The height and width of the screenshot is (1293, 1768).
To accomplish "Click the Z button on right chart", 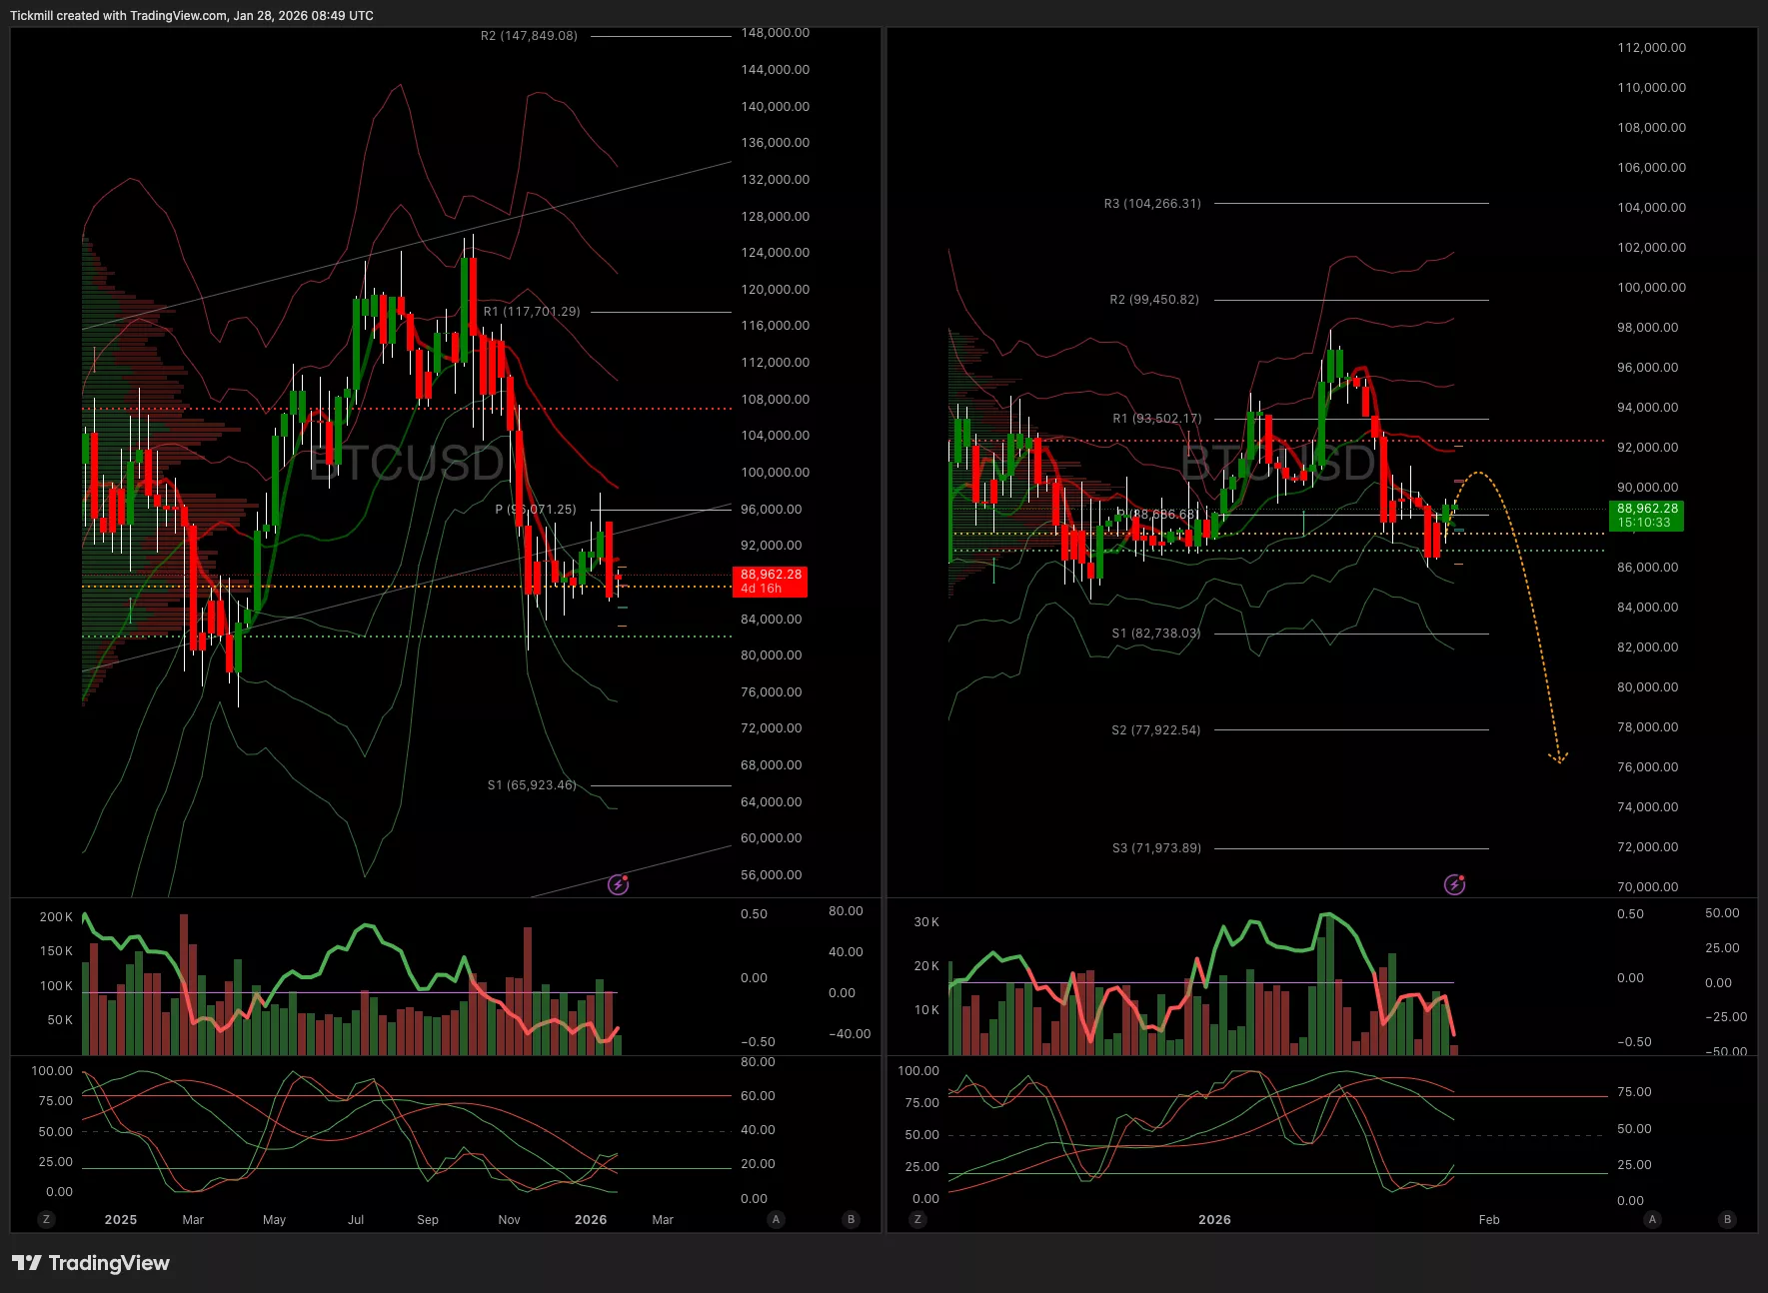I will point(917,1219).
